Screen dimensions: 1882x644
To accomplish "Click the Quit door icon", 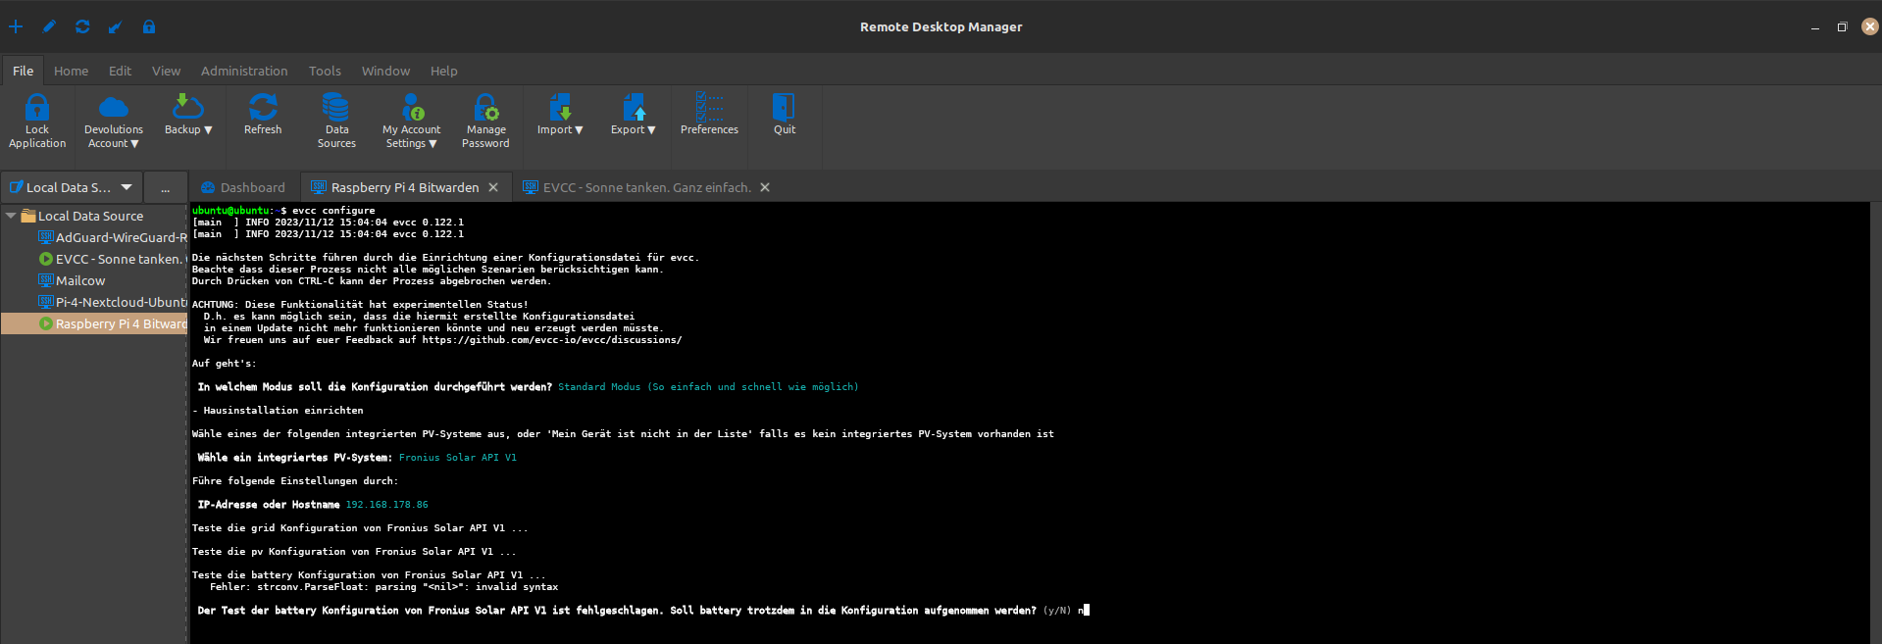I will pyautogui.click(x=784, y=107).
